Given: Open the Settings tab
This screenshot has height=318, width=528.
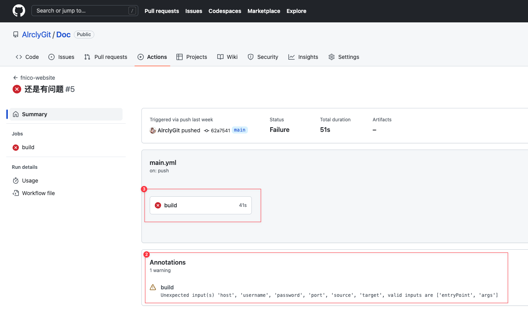Looking at the screenshot, I should point(344,57).
